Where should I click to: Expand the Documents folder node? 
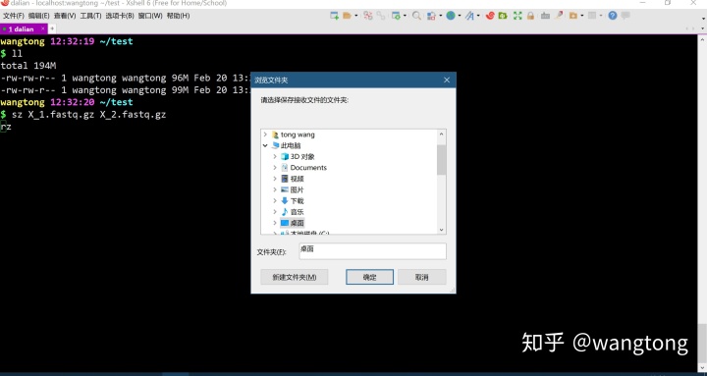(x=275, y=167)
